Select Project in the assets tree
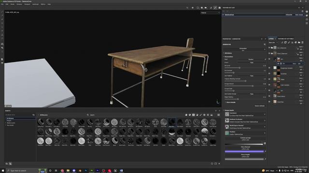The width and height of the screenshot is (309, 173). click(9, 121)
